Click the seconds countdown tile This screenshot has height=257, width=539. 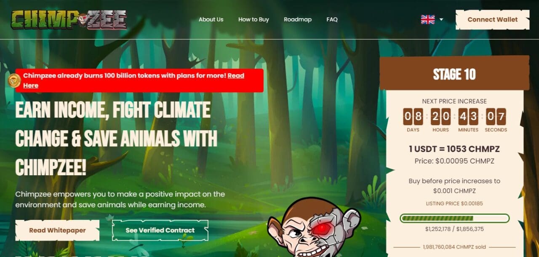point(496,117)
